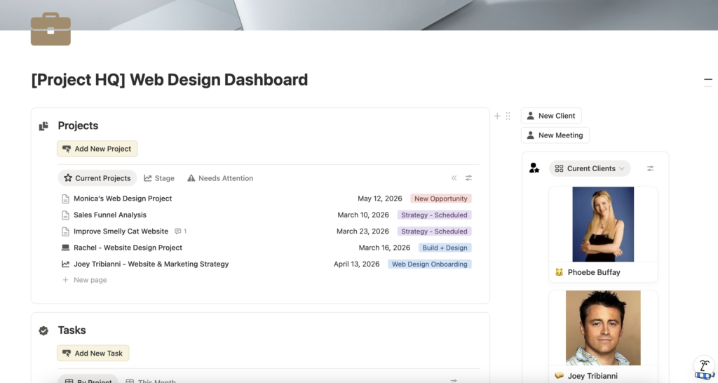This screenshot has width=718, height=383.
Task: Open Monica's Web Design Project
Action: click(x=123, y=199)
